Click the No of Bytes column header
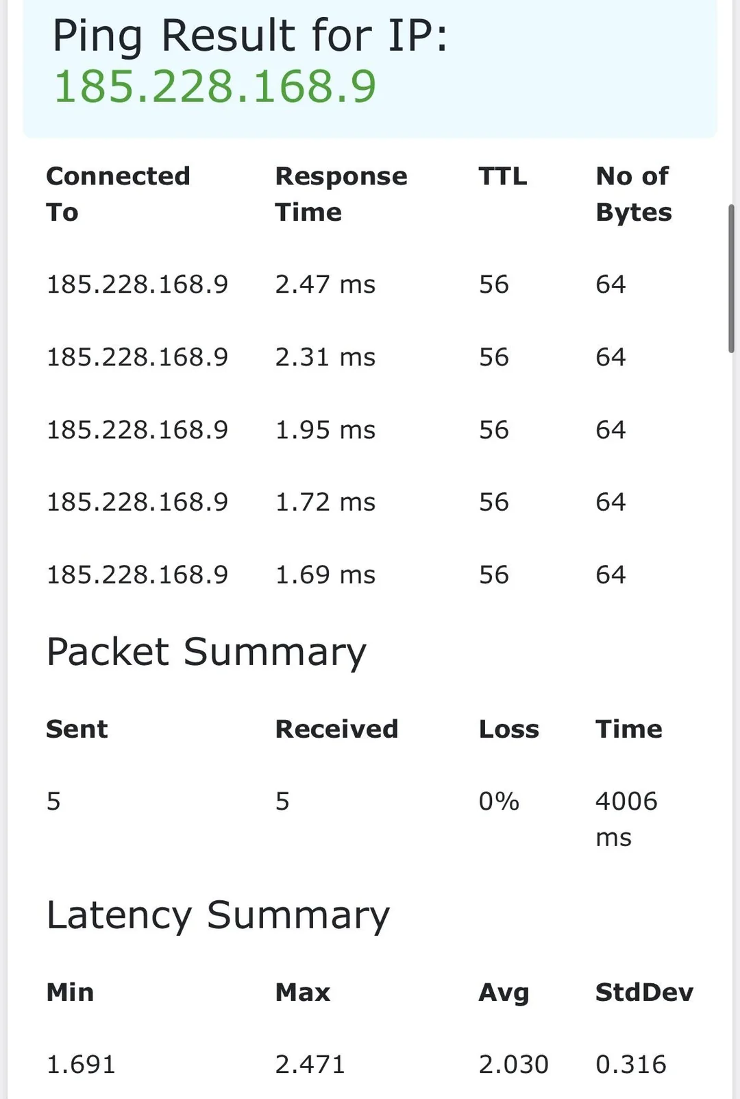 (x=634, y=194)
